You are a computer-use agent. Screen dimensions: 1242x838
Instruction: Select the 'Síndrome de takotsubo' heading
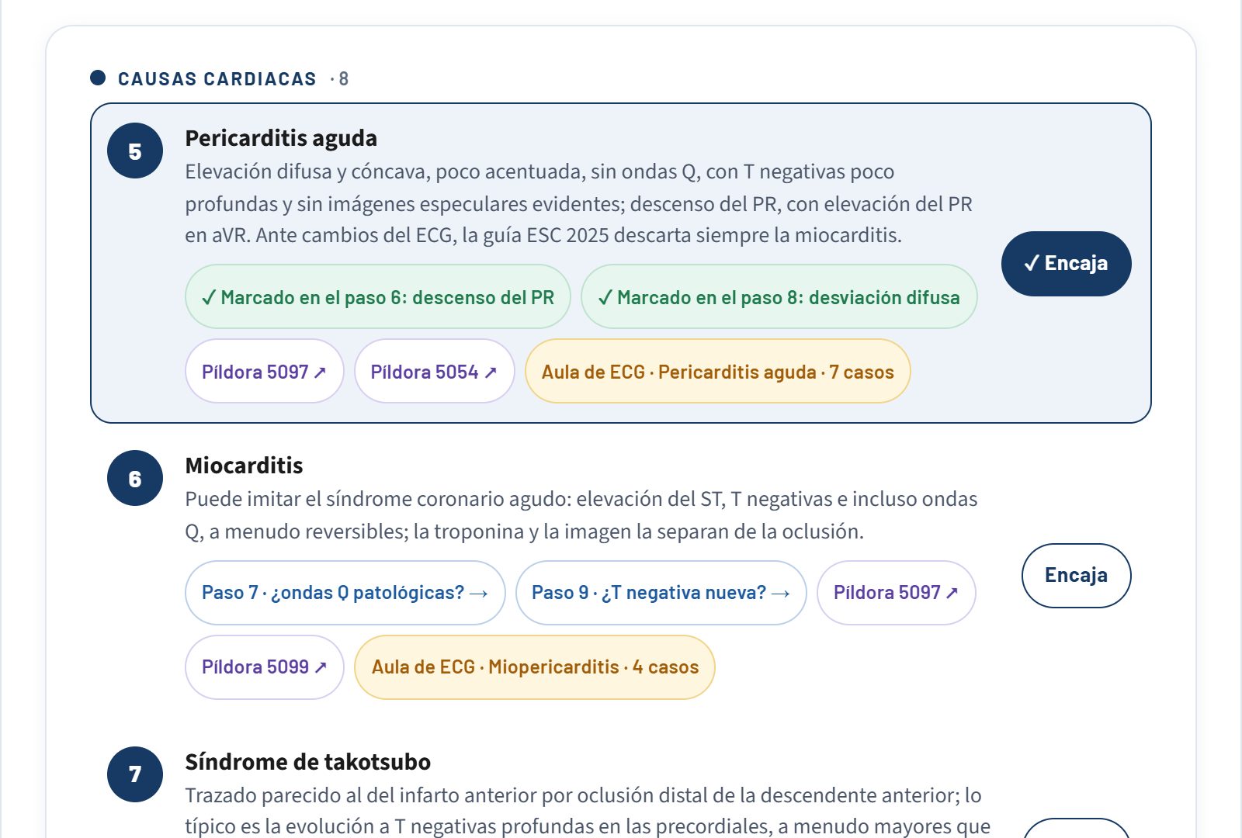click(x=307, y=762)
